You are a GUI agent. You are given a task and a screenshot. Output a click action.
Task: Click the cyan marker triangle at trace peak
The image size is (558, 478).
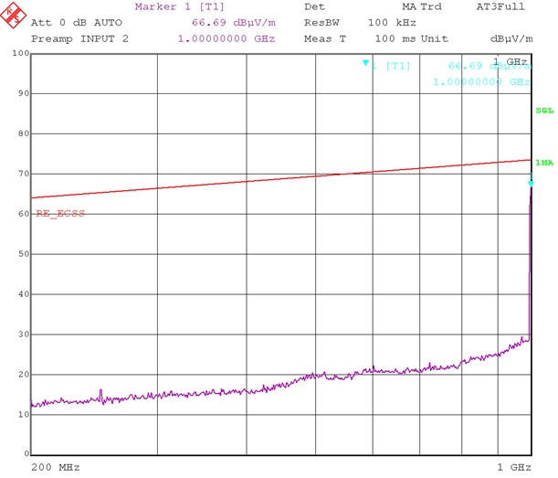click(x=531, y=184)
